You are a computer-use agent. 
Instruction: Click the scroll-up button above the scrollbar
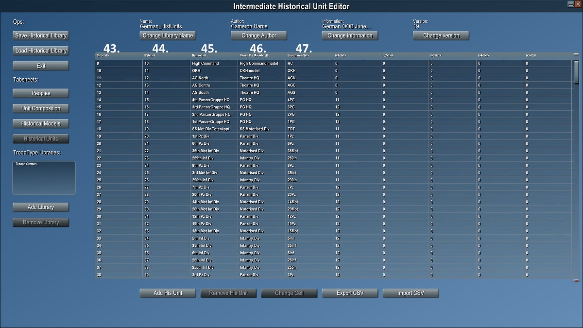(x=576, y=55)
